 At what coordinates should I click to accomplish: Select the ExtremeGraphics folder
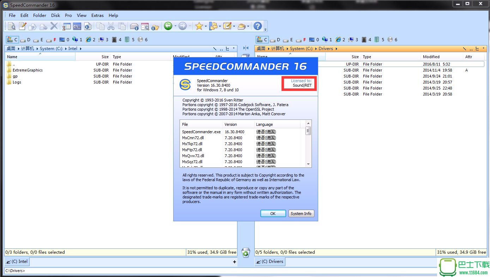pos(28,70)
